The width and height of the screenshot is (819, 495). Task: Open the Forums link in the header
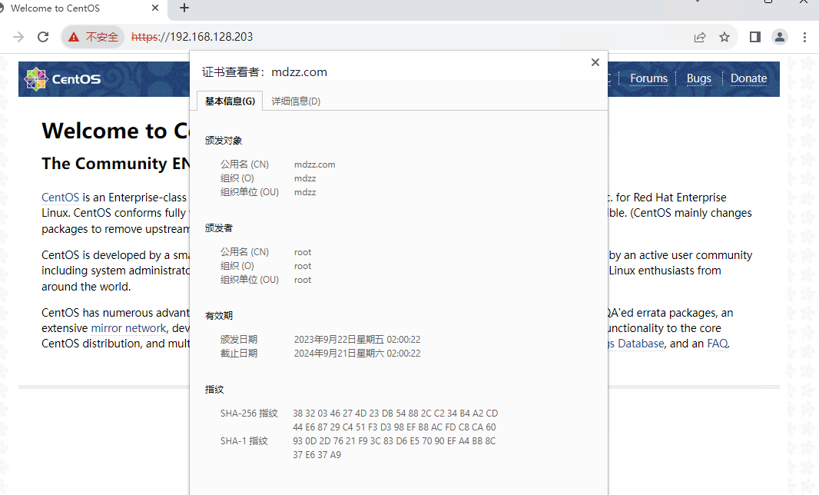click(x=648, y=78)
